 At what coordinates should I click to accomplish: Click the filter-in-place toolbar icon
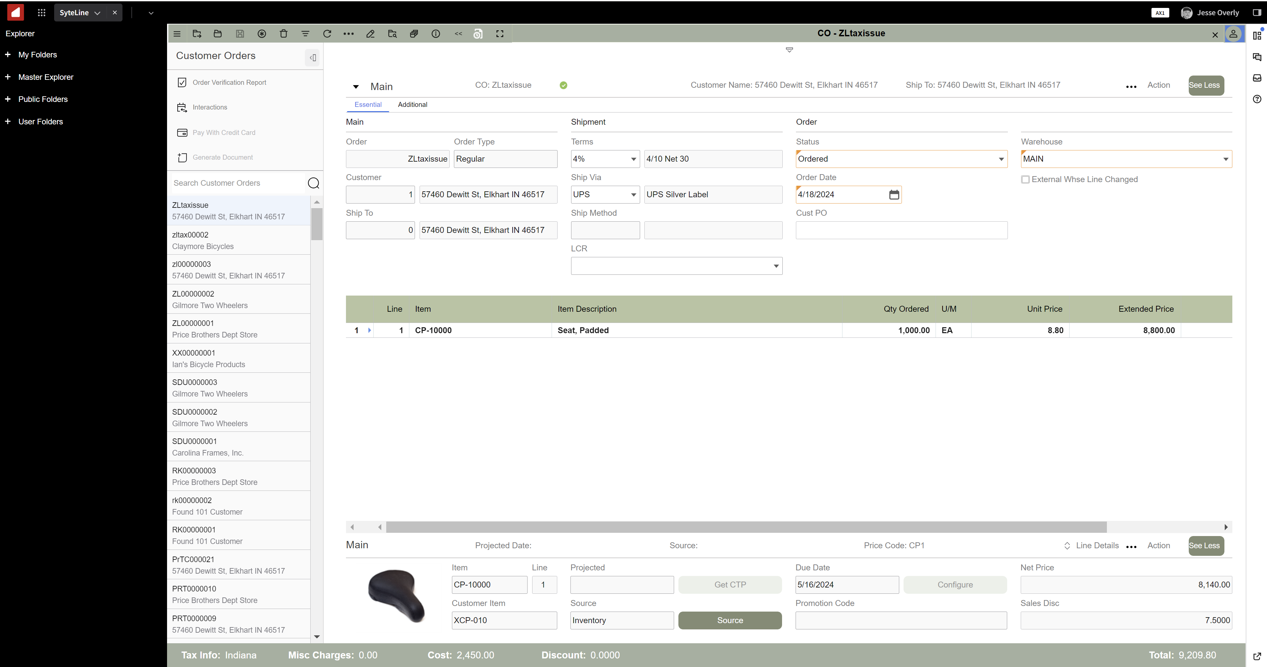coord(305,33)
